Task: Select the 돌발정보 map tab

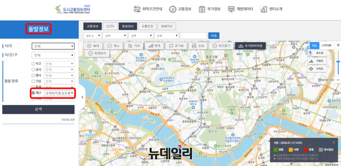Action: point(128,26)
